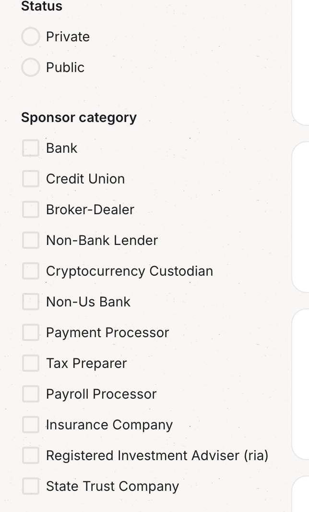Click the Private label text
The height and width of the screenshot is (512, 309).
pyautogui.click(x=67, y=37)
